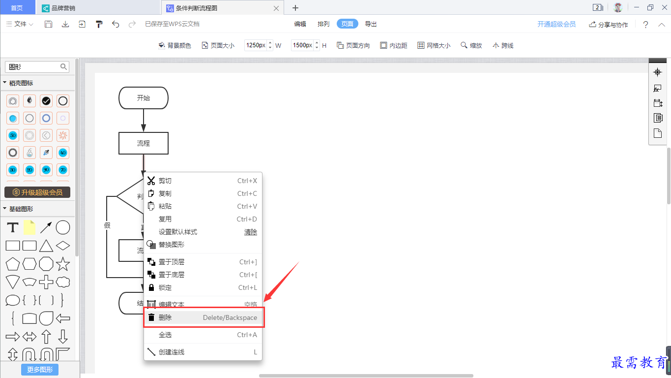Screen dimensions: 671x378
Task: Switch to the 编辑 tab
Action: coord(300,24)
